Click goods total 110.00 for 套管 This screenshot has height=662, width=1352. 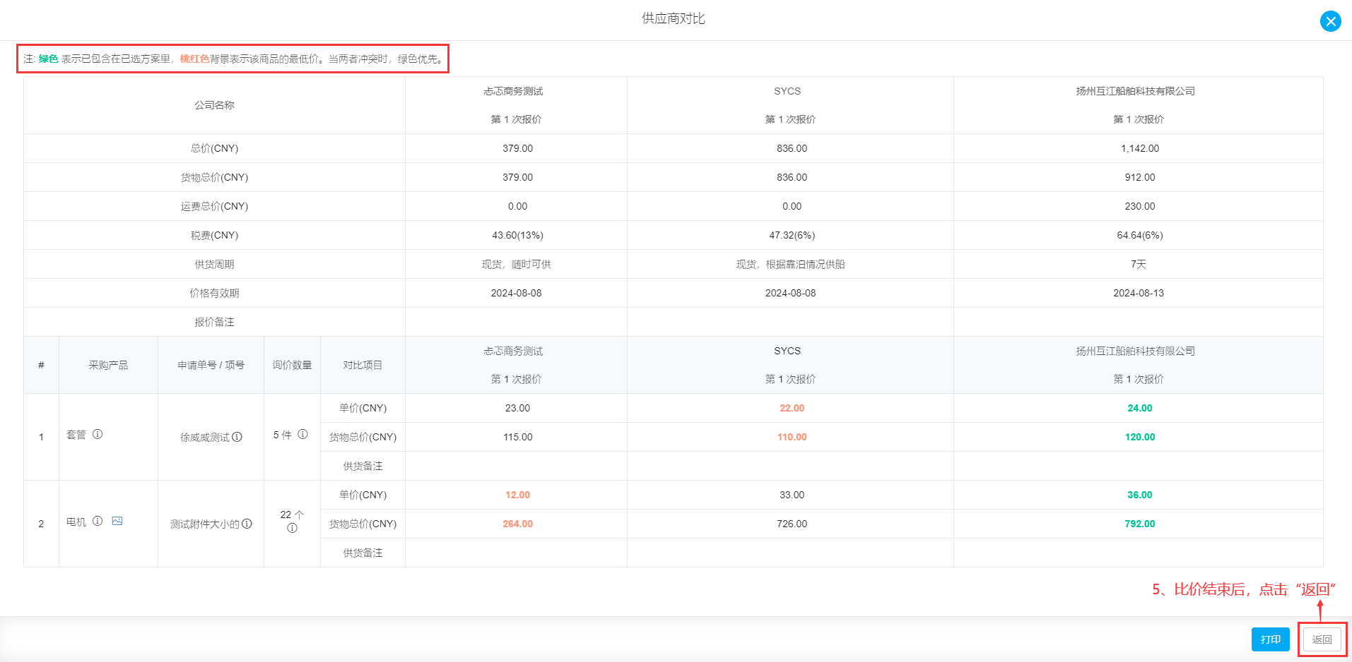tap(792, 437)
